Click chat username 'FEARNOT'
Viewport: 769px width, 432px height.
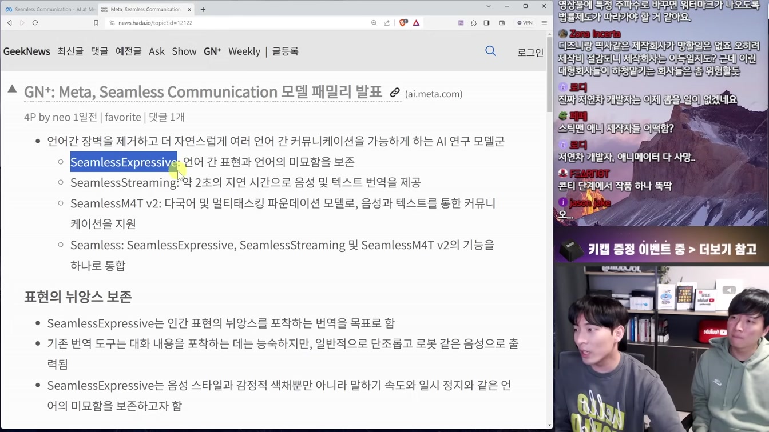(x=589, y=174)
